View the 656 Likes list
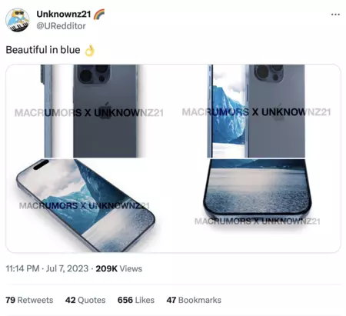The height and width of the screenshot is (316, 346). (x=136, y=300)
